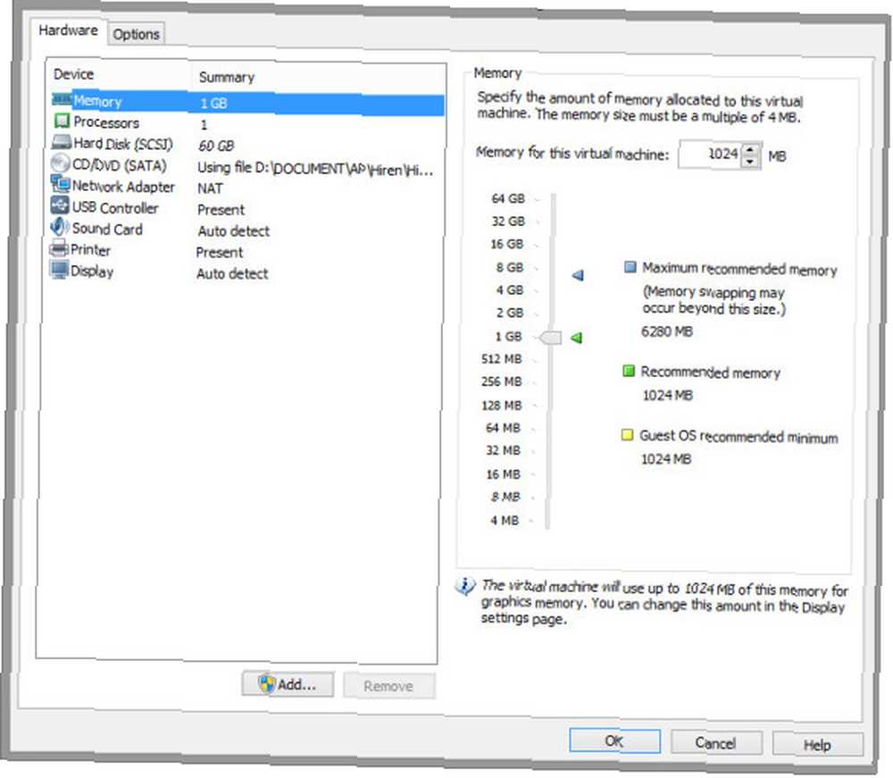Open the Options tab
Image resolution: width=893 pixels, height=778 pixels.
point(136,34)
